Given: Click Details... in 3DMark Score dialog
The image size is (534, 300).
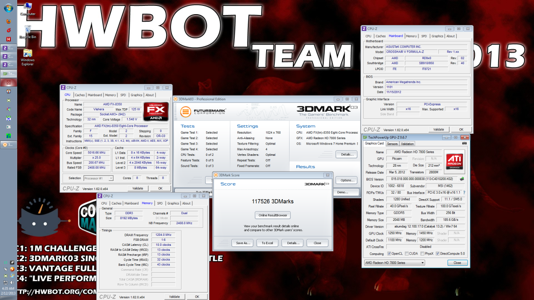Looking at the screenshot, I should pyautogui.click(x=292, y=243).
